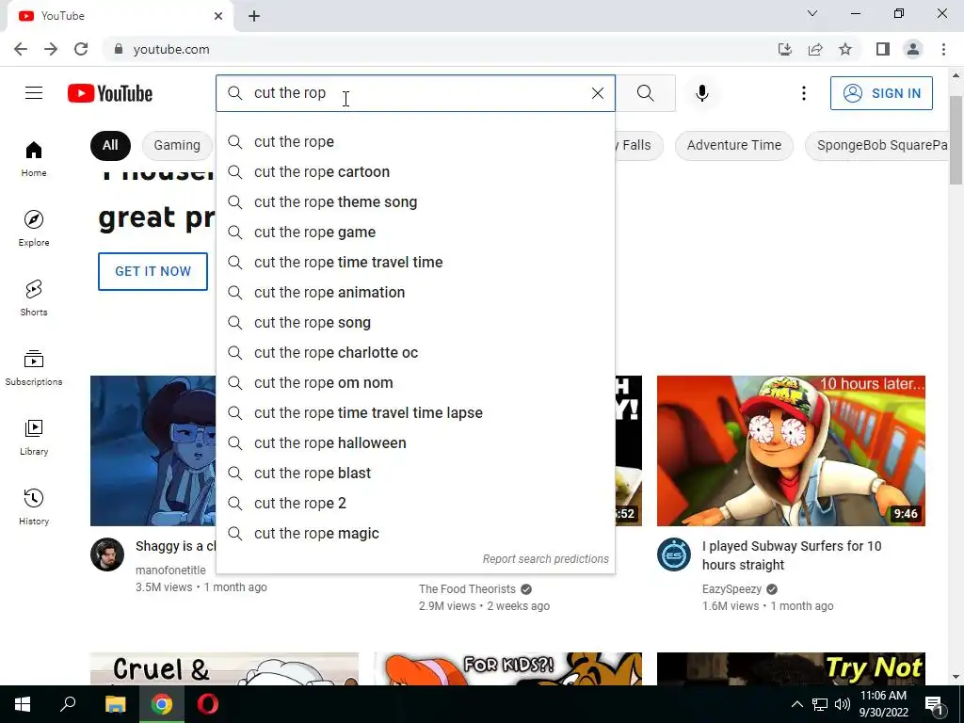Select suggestion "cut the rope game"
The height and width of the screenshot is (723, 964).
click(x=415, y=232)
